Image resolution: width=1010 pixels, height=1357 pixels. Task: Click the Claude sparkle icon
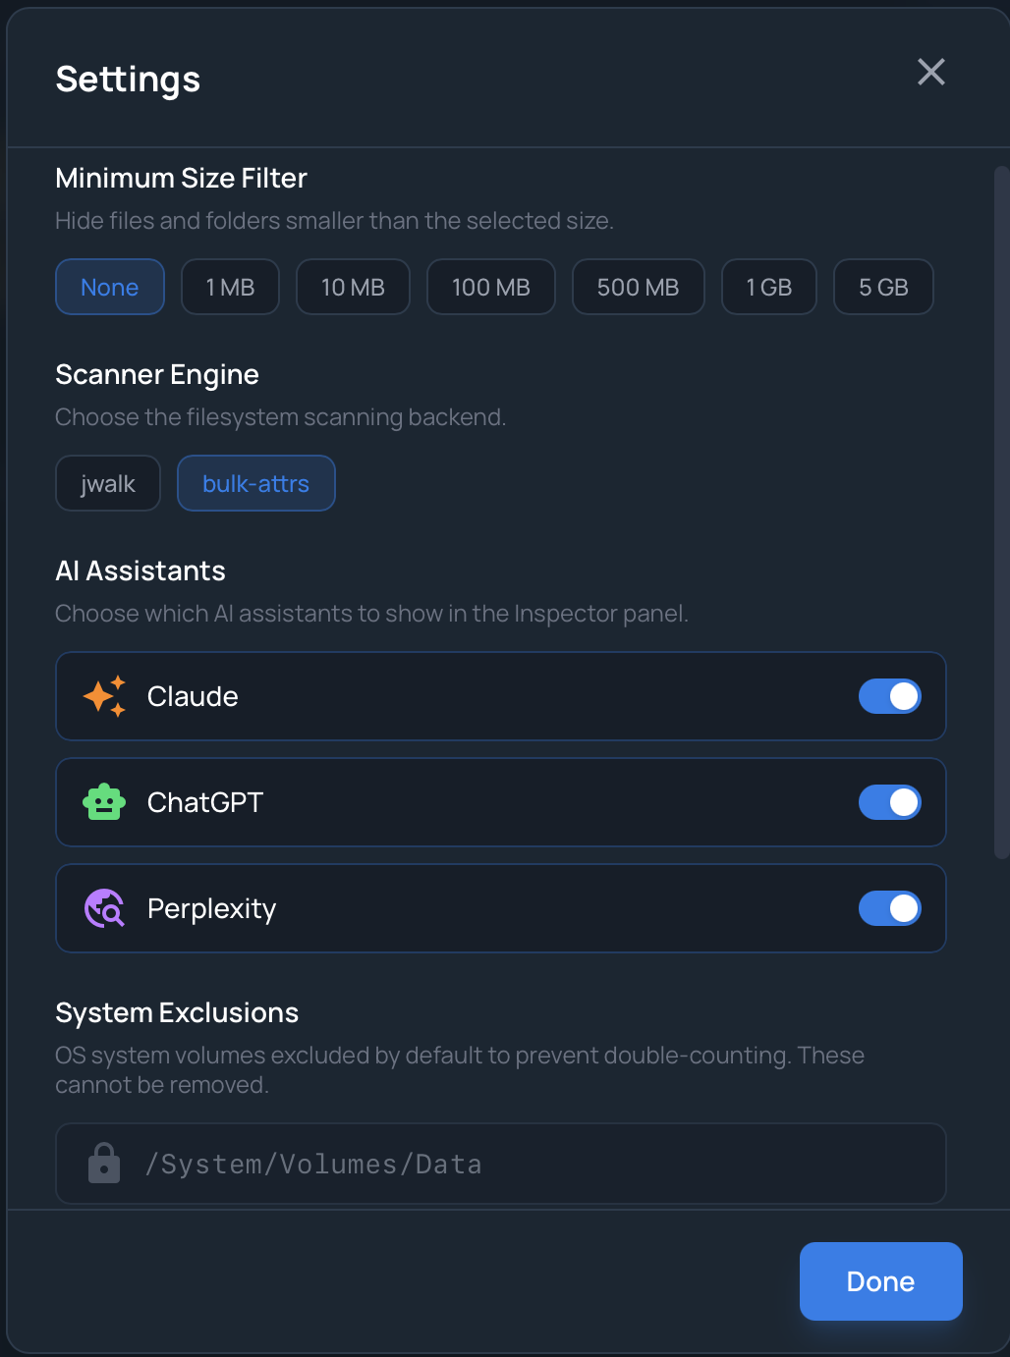click(x=104, y=696)
